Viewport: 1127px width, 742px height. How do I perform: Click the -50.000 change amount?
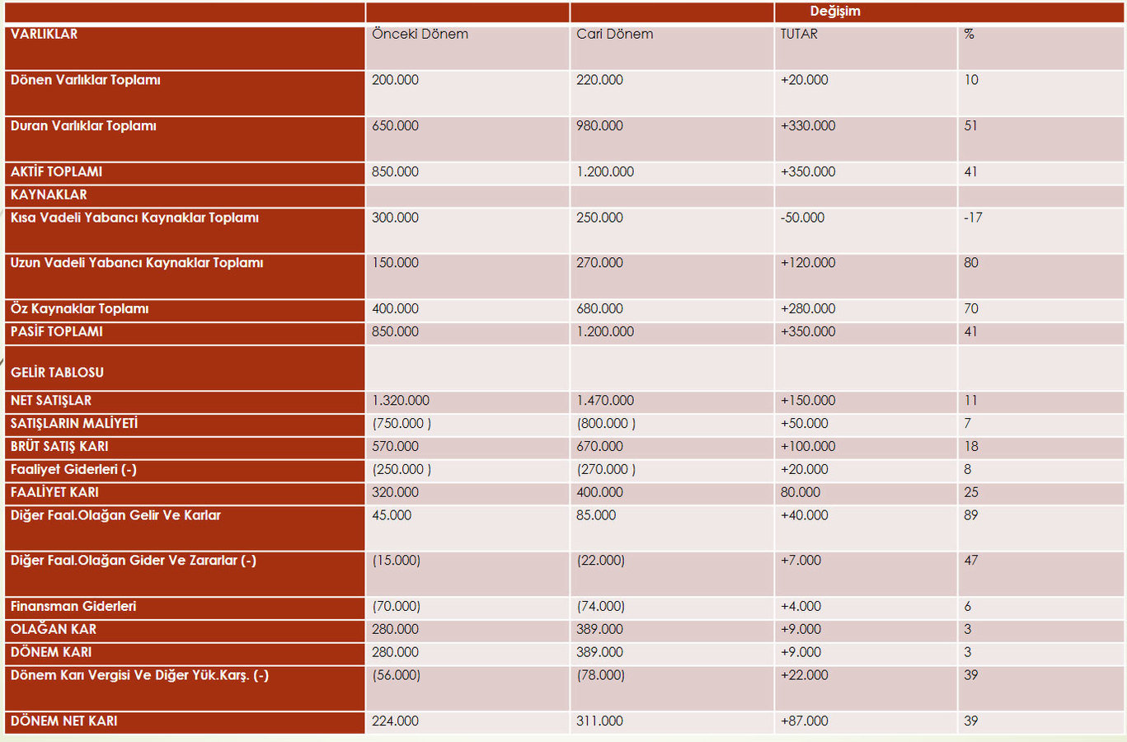pos(802,218)
